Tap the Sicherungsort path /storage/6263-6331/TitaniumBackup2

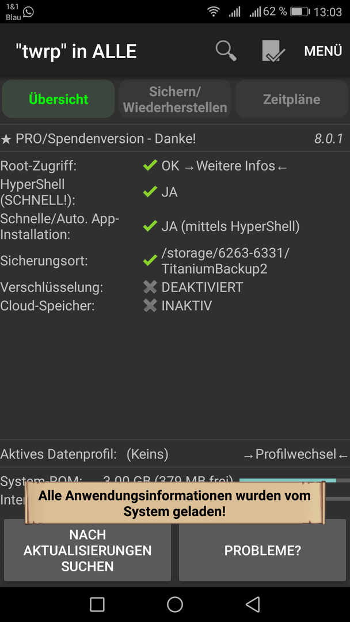(x=225, y=261)
